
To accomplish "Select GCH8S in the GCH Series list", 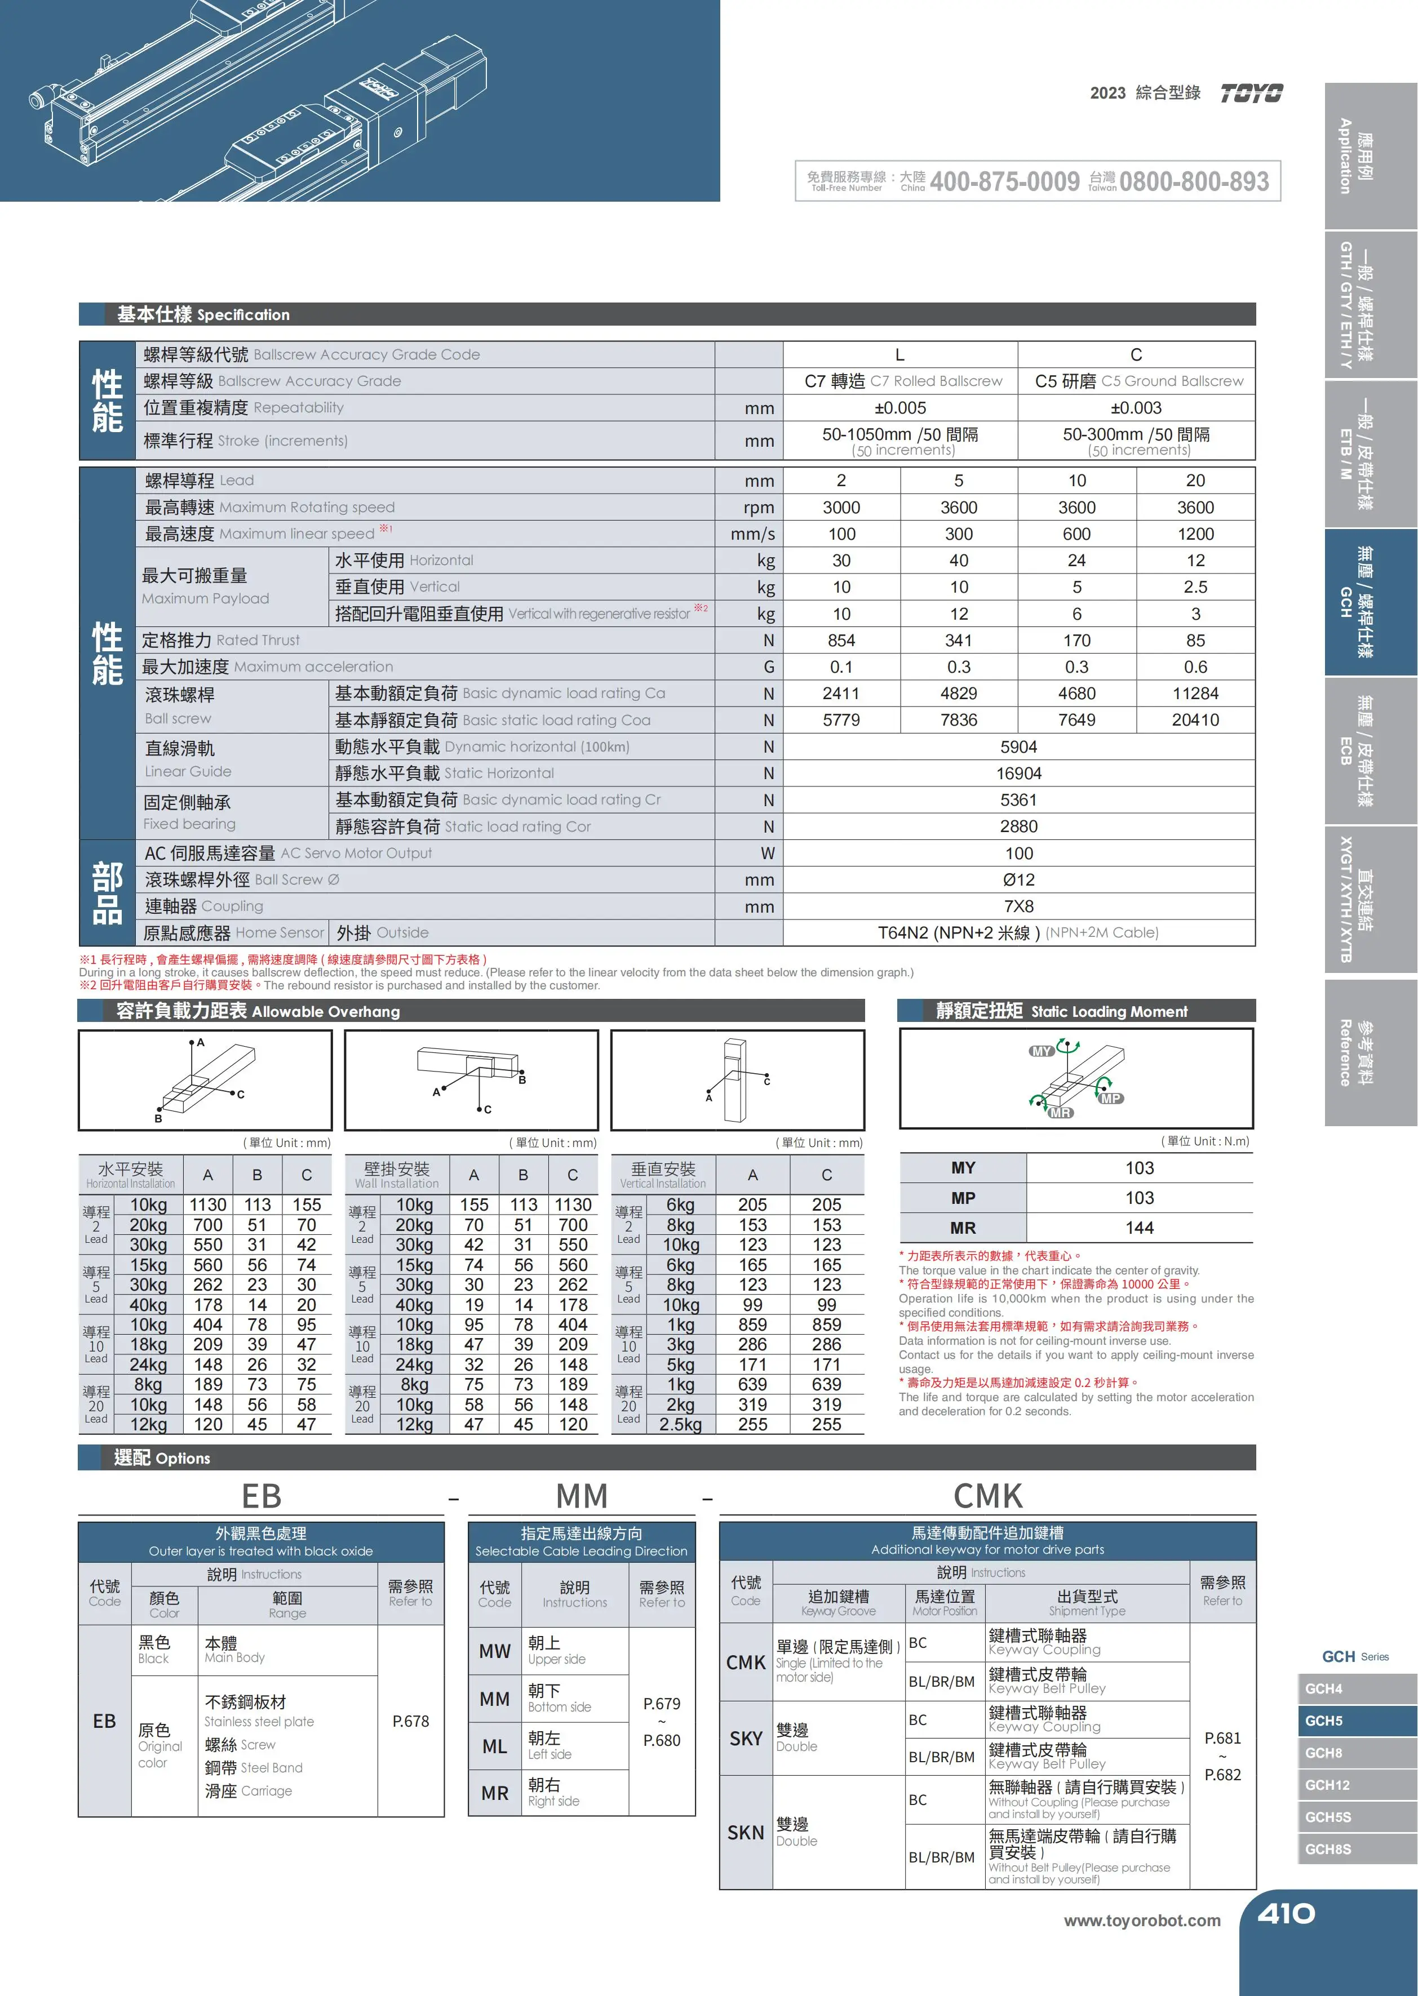I will pos(1357,1850).
